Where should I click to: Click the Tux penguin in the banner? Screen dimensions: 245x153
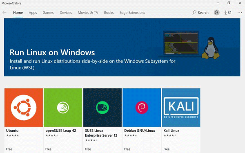coord(211,48)
